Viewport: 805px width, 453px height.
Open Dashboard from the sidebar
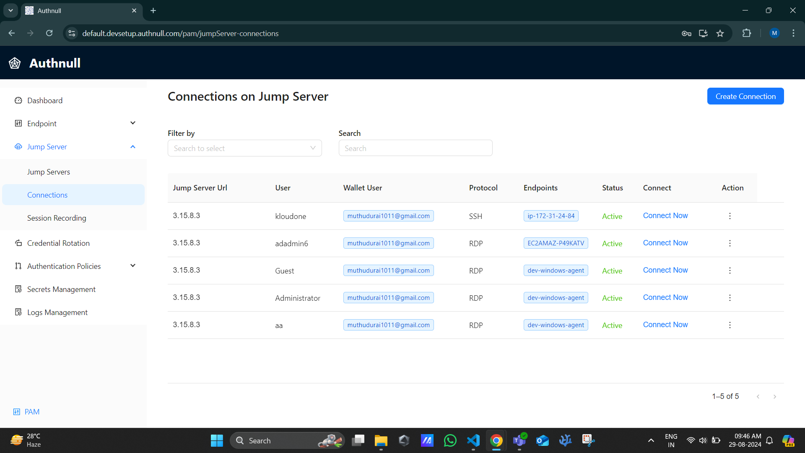pyautogui.click(x=44, y=101)
